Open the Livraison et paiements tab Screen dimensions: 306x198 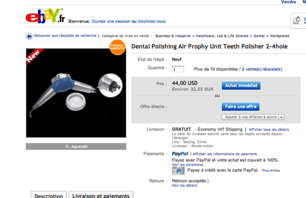[101, 195]
